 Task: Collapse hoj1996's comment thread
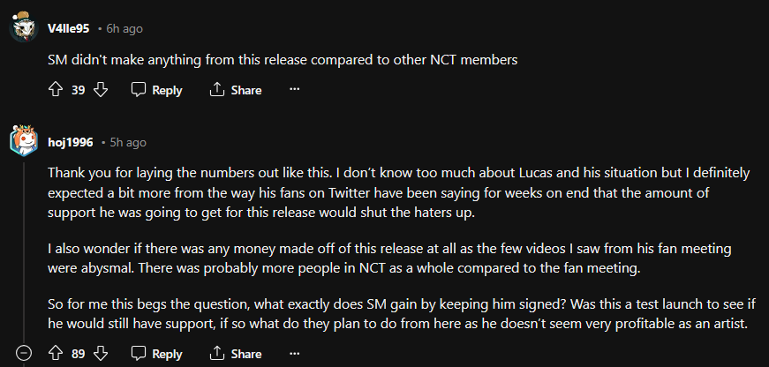(x=24, y=354)
